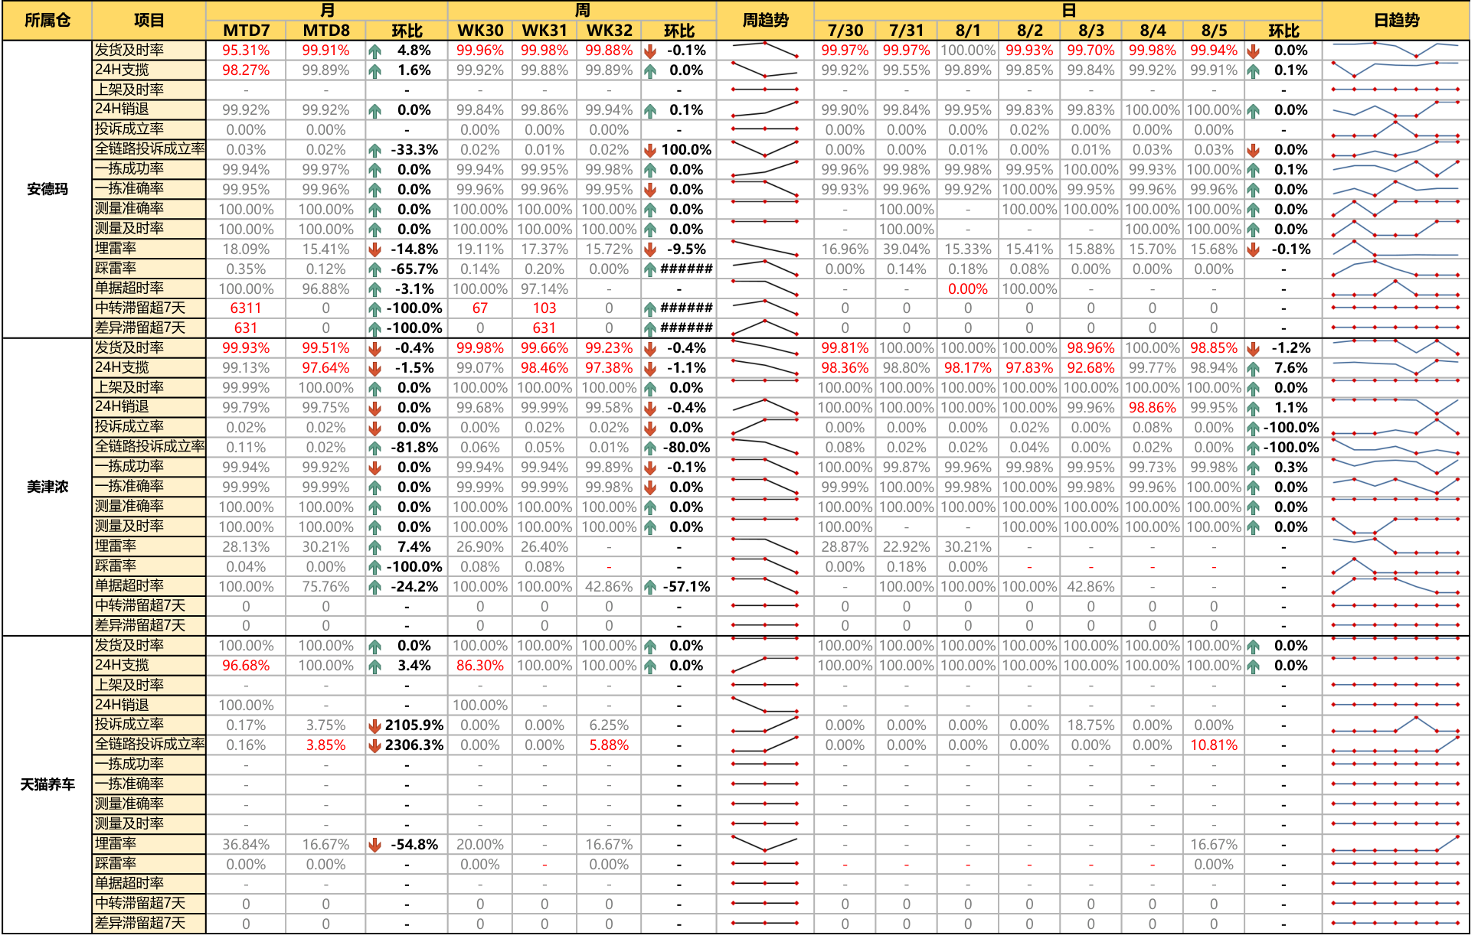Select the red 86.30% cell
This screenshot has width=1478, height=942.
(x=480, y=666)
